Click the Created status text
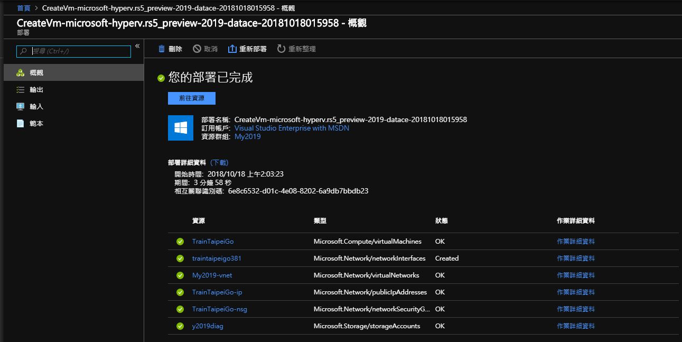The width and height of the screenshot is (682, 342). tap(447, 258)
